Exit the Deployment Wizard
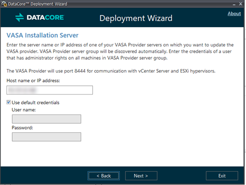Screen dimensions: 246x185 coord(222,176)
